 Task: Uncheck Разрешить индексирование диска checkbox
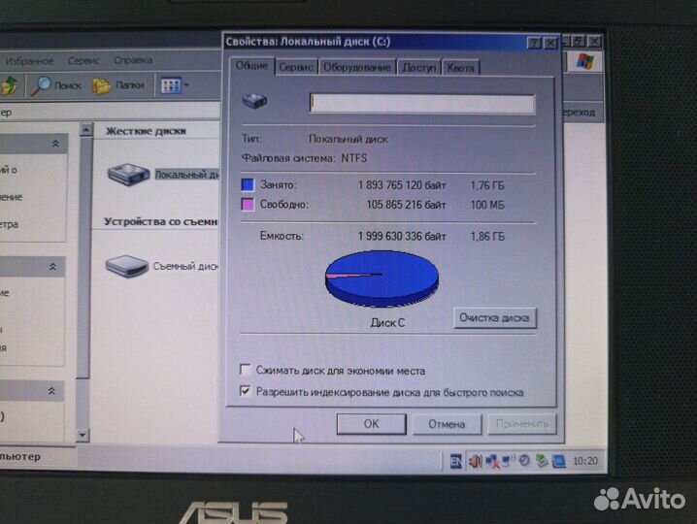point(245,391)
